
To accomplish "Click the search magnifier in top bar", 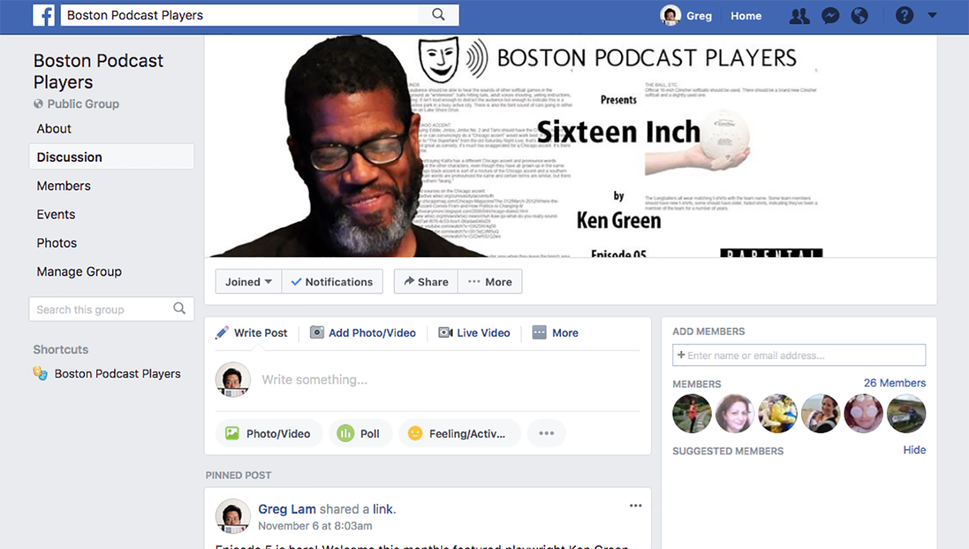I will pyautogui.click(x=439, y=15).
